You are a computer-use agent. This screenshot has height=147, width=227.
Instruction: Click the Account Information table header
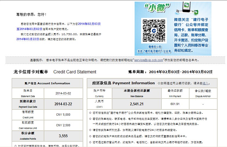point(47,83)
